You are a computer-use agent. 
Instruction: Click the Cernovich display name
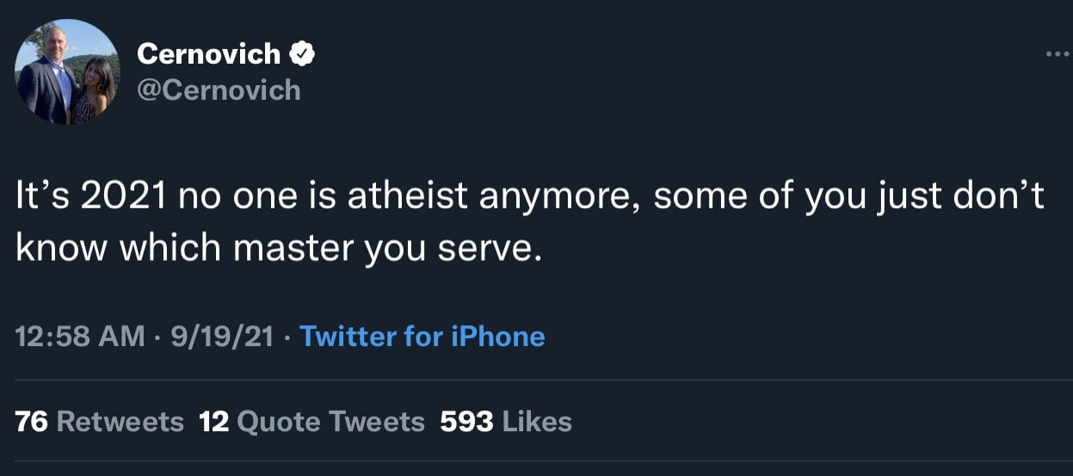point(208,54)
